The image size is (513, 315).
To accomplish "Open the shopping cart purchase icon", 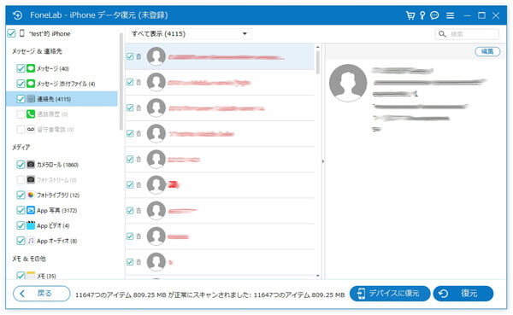I will pyautogui.click(x=410, y=15).
